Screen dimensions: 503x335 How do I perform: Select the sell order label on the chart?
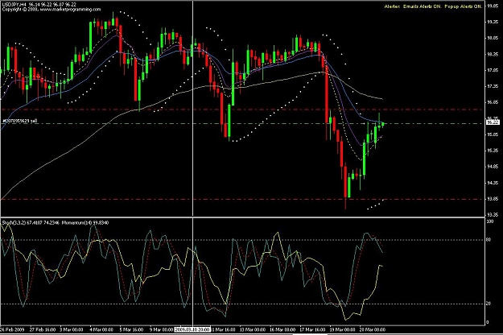click(x=20, y=121)
